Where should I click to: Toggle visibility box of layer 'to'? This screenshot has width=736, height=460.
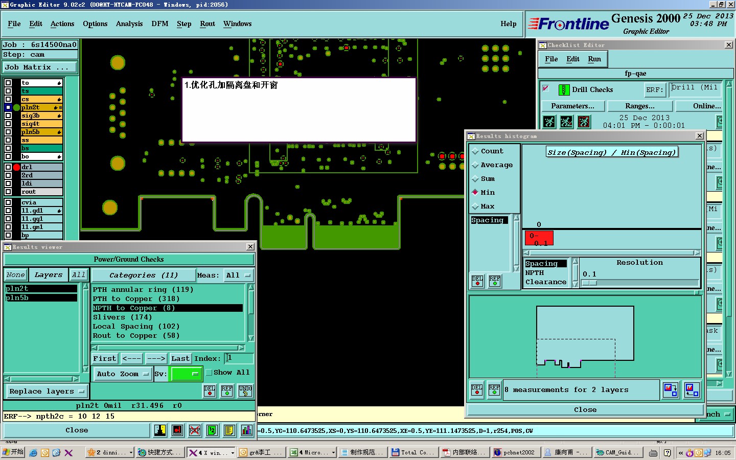pos(8,83)
